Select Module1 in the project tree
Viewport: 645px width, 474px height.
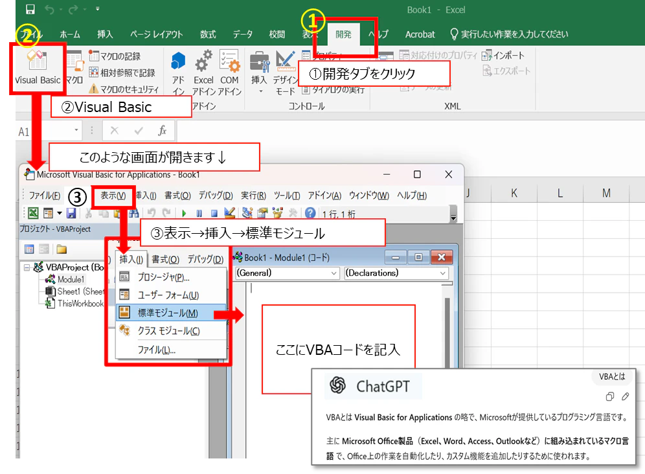coord(65,279)
